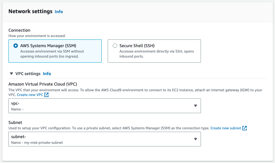The width and height of the screenshot is (275, 163).
Task: Click the Subnet field label
Action: point(15,123)
